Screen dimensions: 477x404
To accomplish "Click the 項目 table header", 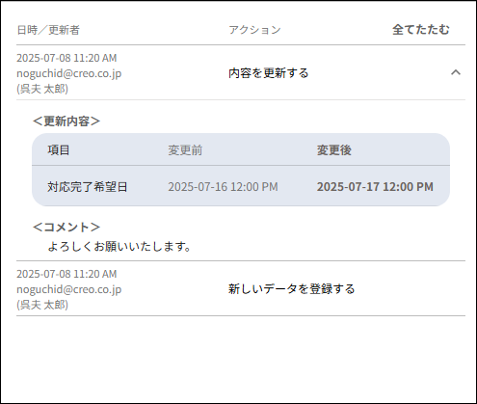I will point(59,150).
